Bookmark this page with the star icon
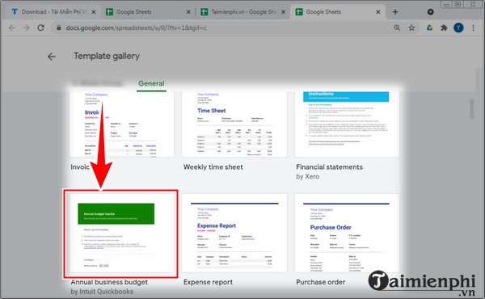The width and height of the screenshot is (485, 299). 411,27
